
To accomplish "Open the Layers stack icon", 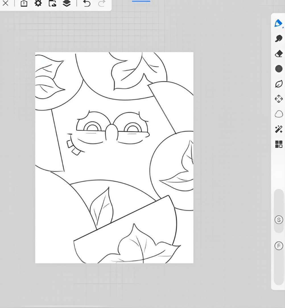I will pyautogui.click(x=67, y=3).
